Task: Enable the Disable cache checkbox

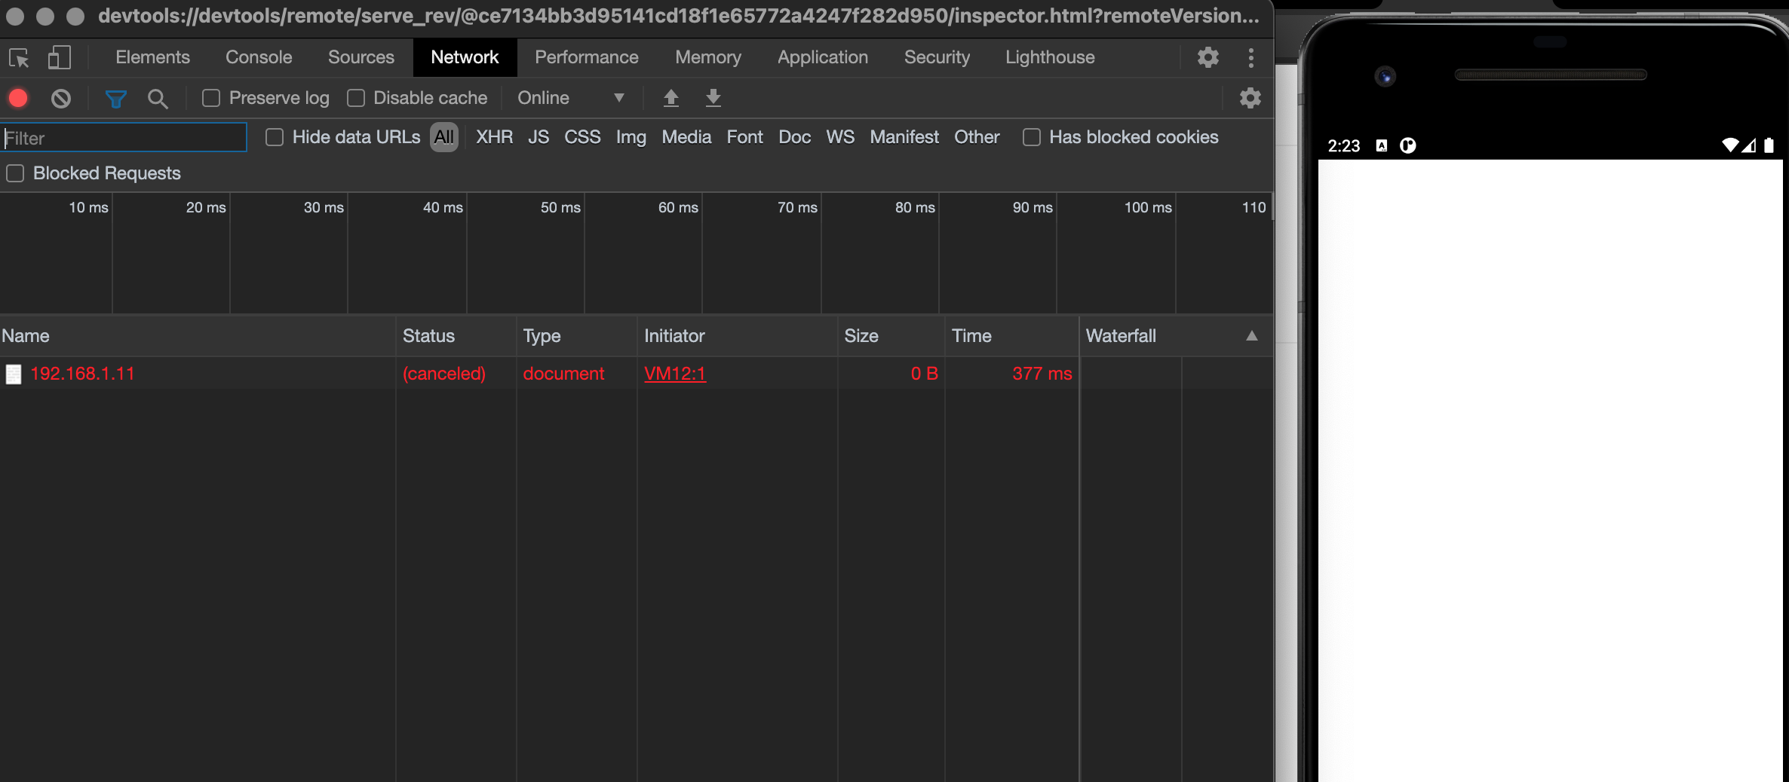Action: tap(355, 98)
